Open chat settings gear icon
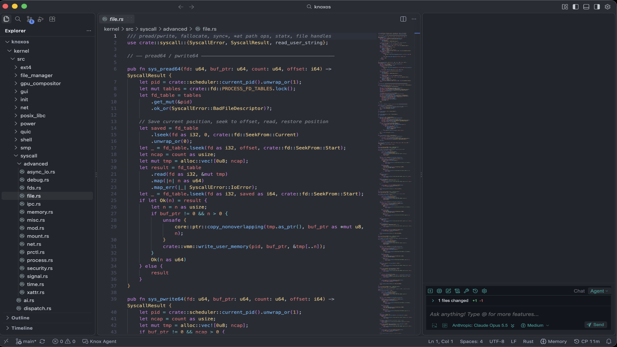Screen dimensions: 617x347 coord(484,291)
